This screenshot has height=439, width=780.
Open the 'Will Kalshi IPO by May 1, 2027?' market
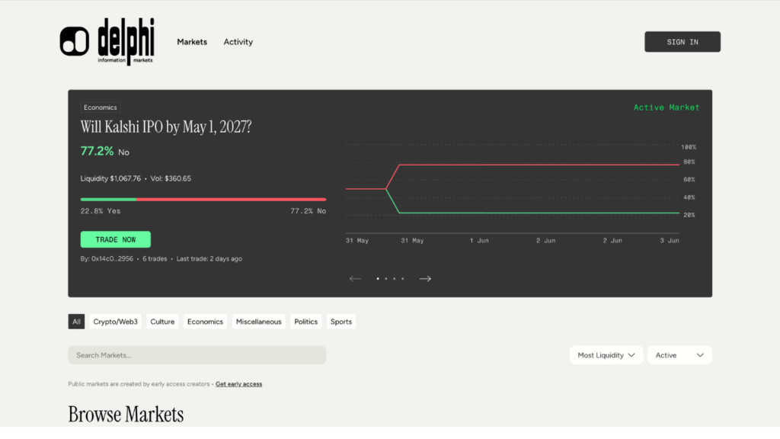tap(166, 127)
